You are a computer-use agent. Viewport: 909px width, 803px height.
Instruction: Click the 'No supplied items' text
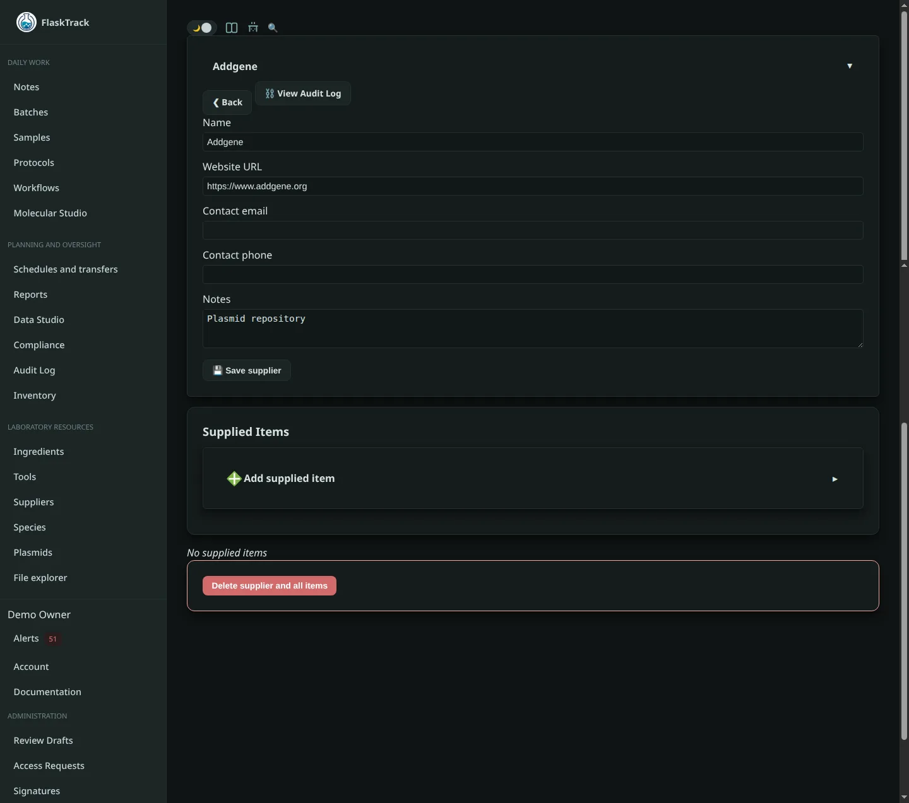227,553
